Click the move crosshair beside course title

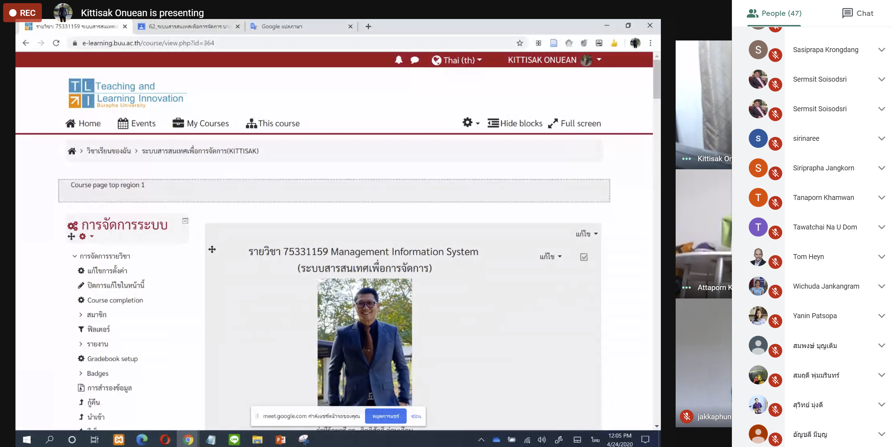pos(212,250)
